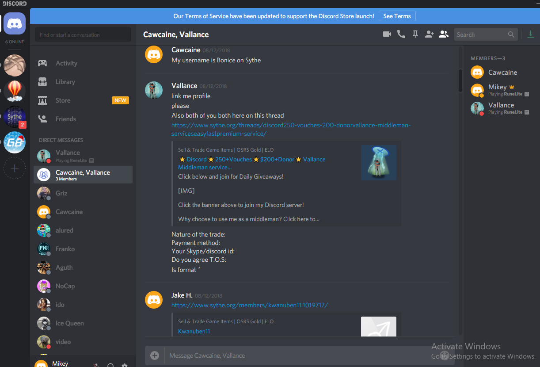This screenshot has width=540, height=367.
Task: Open the Kwanuben11 embed thumbnail
Action: click(x=379, y=326)
